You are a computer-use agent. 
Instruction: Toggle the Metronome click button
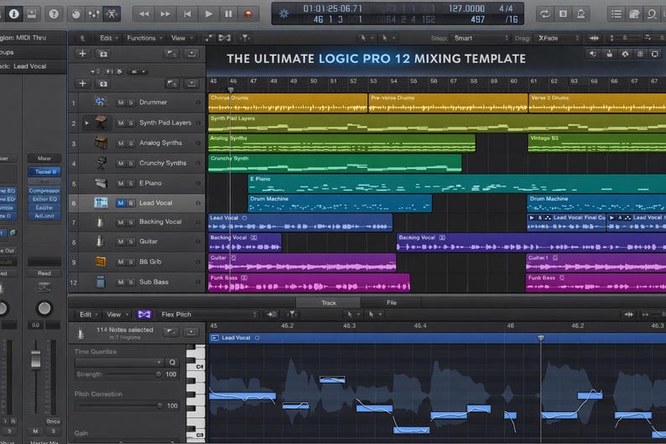pyautogui.click(x=580, y=14)
